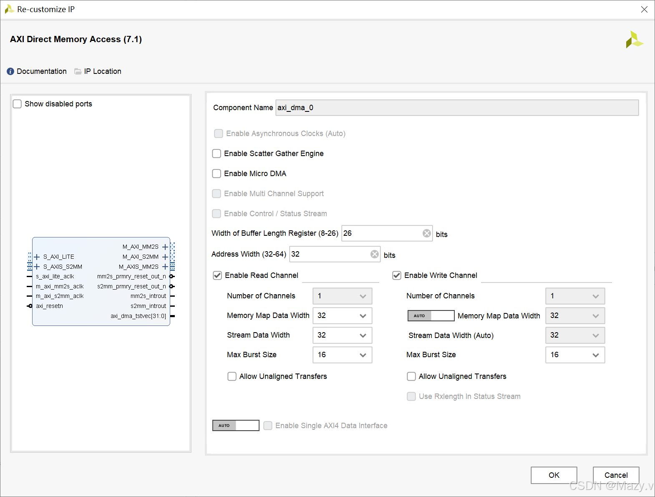
Task: Select the s2mm_prmry_reset_out_n port label
Action: point(131,286)
